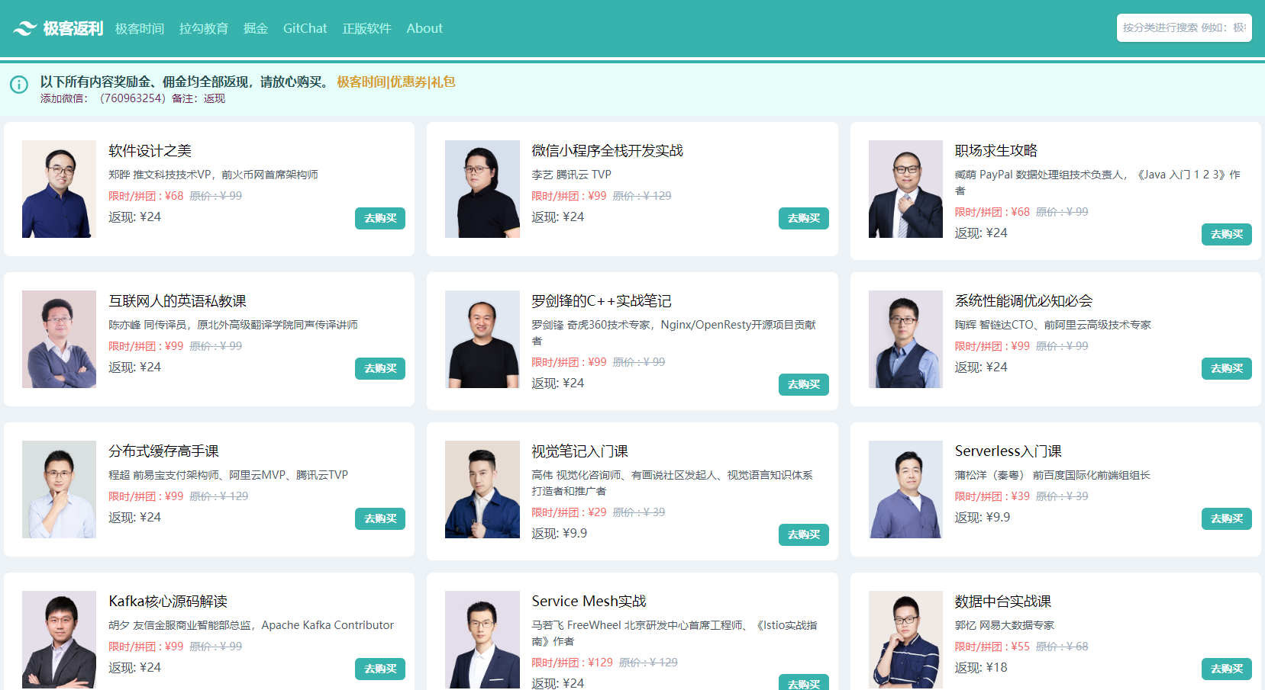Screen dimensions: 1265x690
Task: Open the 分布式缓存高手课 course title
Action: click(x=163, y=451)
